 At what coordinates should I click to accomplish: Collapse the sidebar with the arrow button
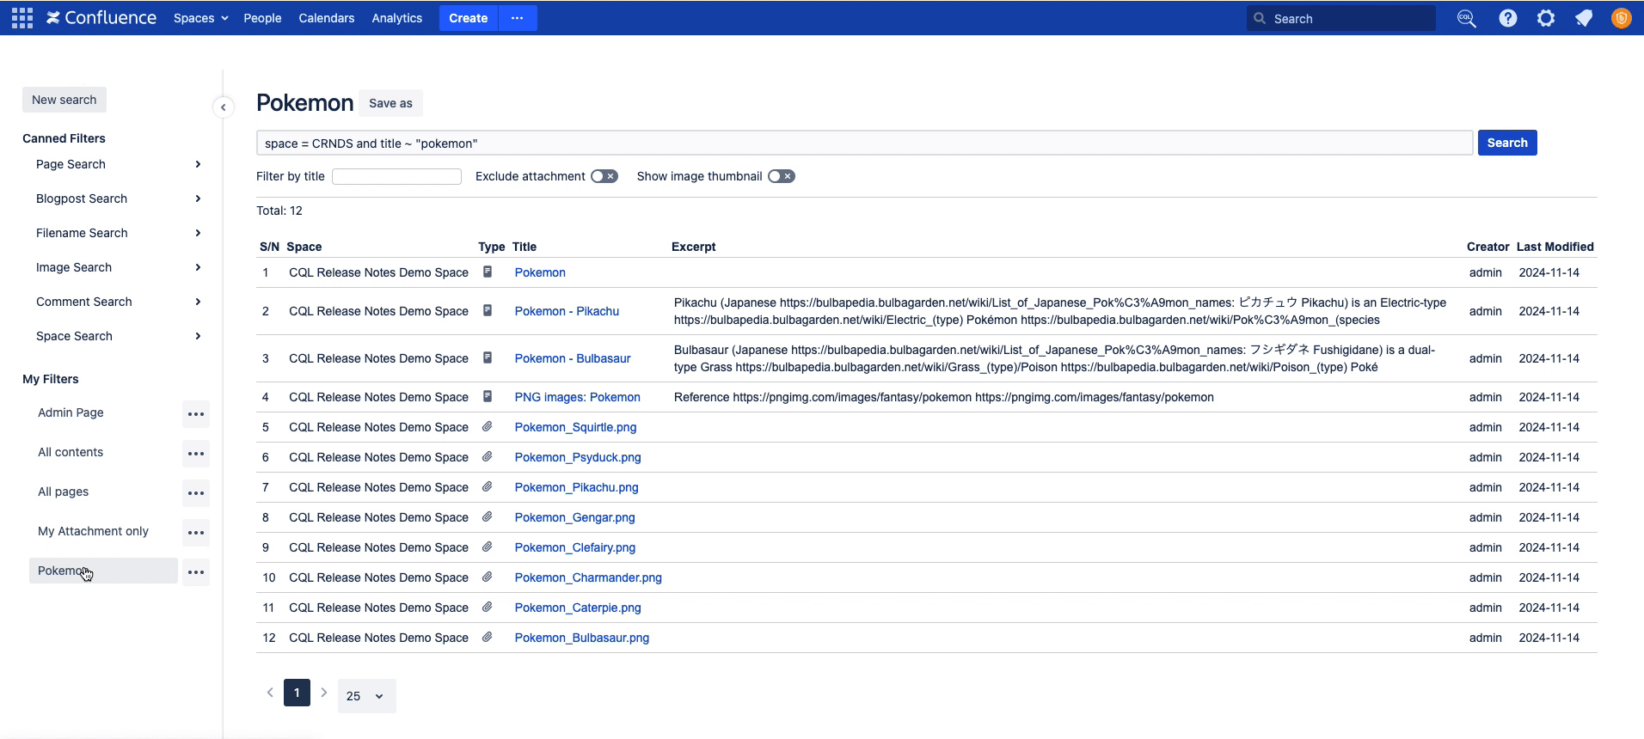pos(224,107)
